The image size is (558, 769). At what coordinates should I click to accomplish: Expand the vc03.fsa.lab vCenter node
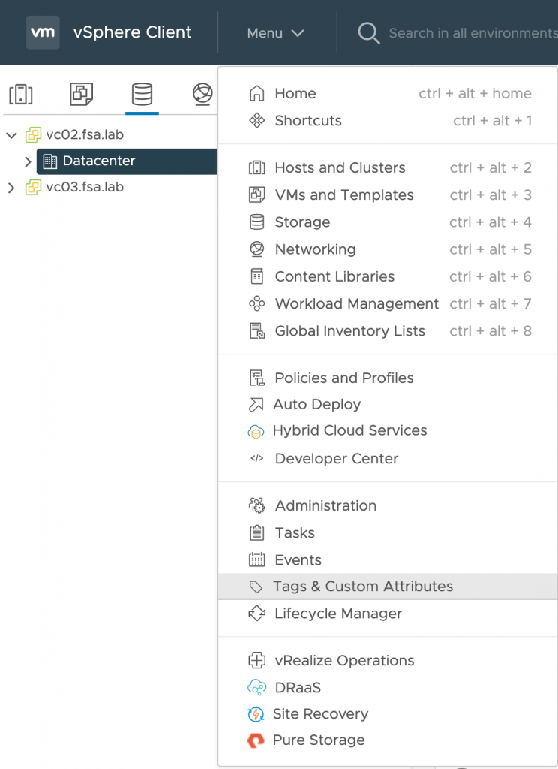(11, 188)
